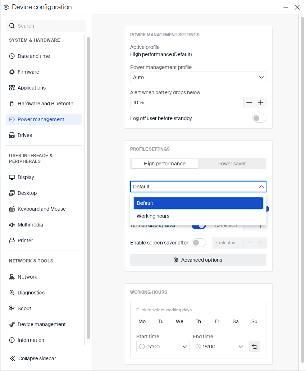Click the Advanced options gear icon
The height and width of the screenshot is (371, 306).
[x=175, y=260]
